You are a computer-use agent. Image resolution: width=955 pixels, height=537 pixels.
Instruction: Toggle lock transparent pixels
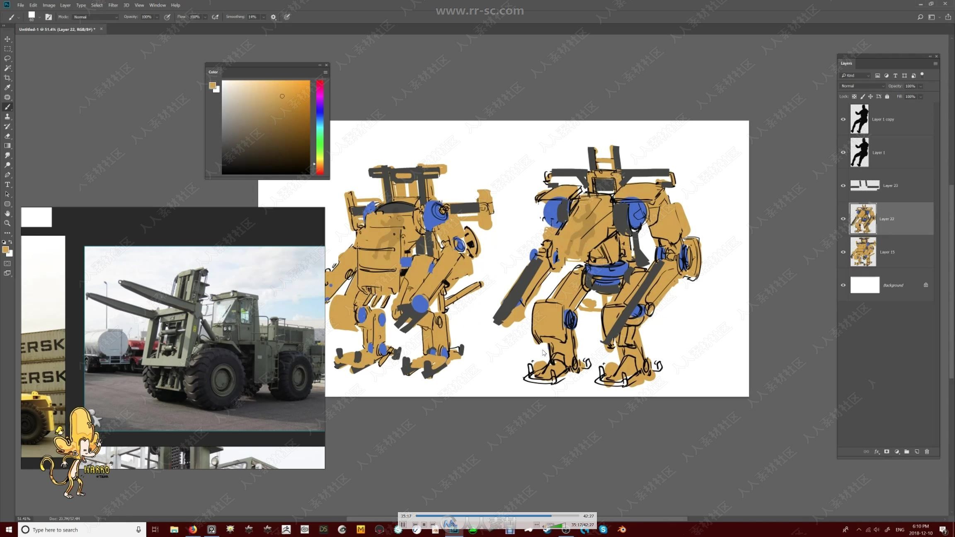[854, 97]
